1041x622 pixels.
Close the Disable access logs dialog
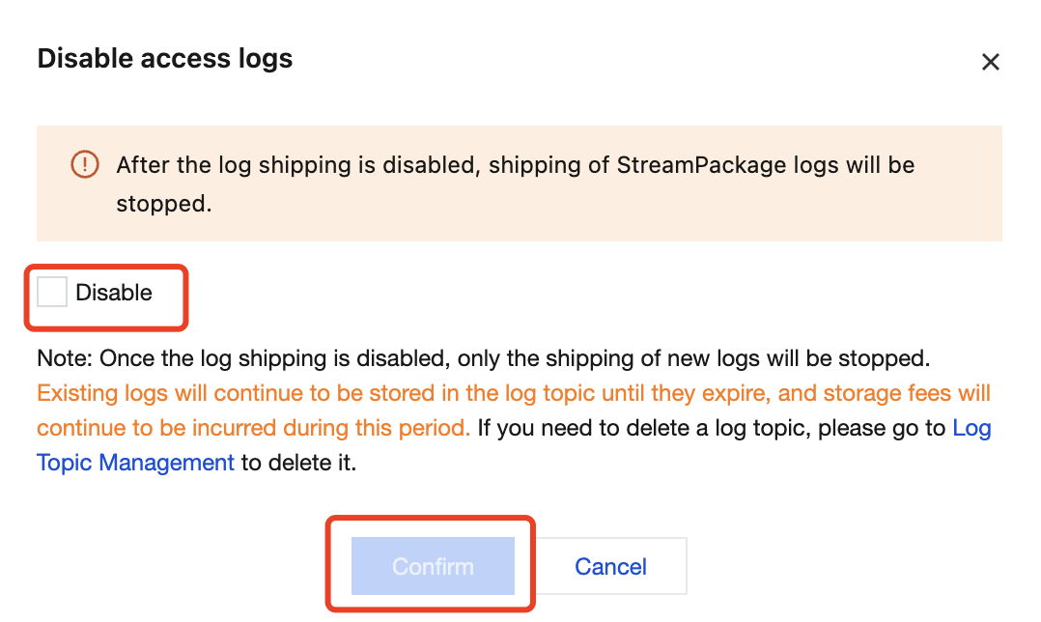coord(990,63)
